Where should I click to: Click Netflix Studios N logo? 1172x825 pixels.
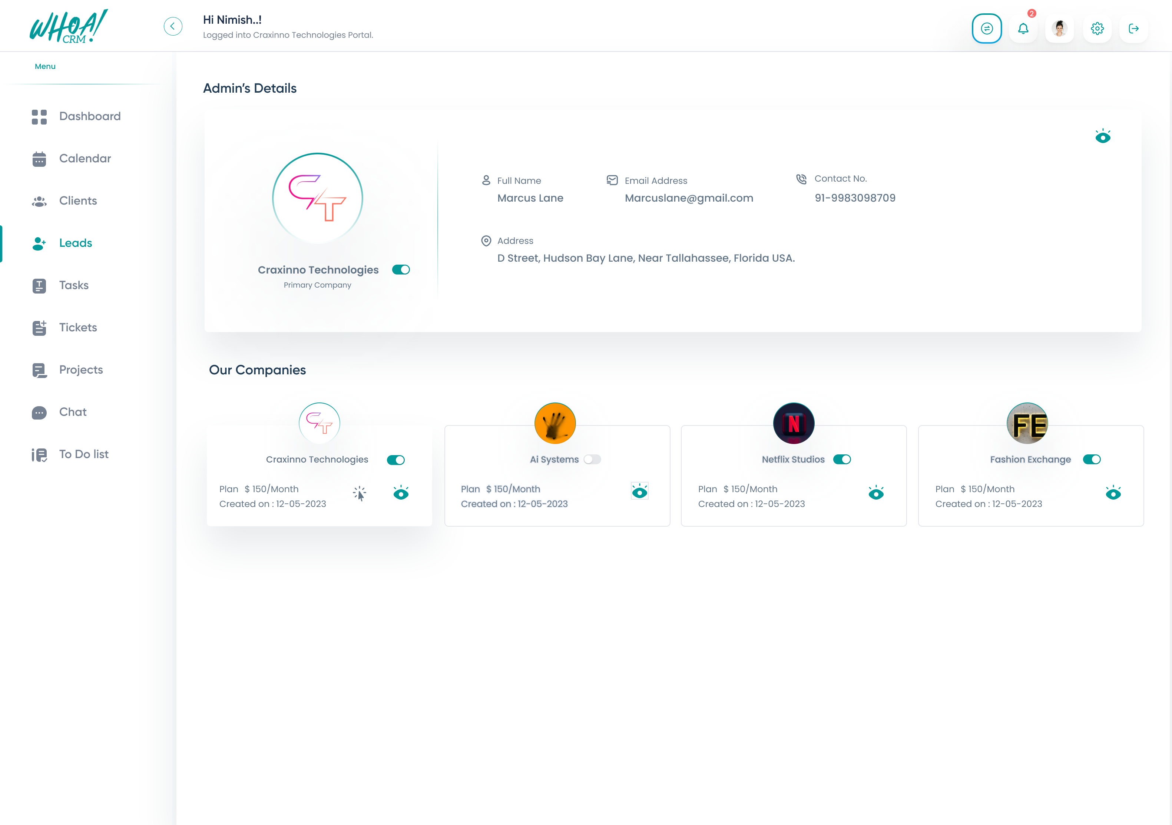(x=794, y=423)
